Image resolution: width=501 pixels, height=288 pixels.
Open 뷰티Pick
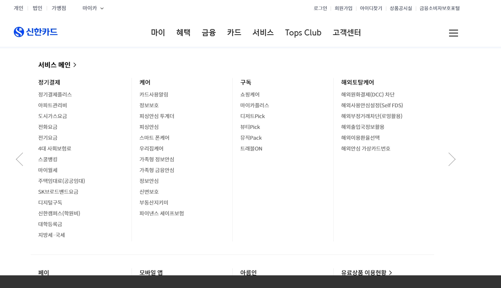click(x=250, y=127)
